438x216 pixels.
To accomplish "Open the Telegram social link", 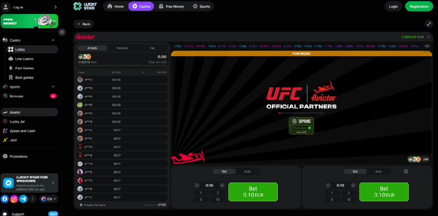I will coord(23,199).
